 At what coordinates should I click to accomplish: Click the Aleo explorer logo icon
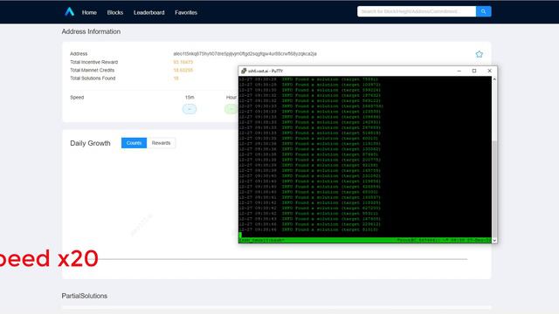[x=70, y=11]
